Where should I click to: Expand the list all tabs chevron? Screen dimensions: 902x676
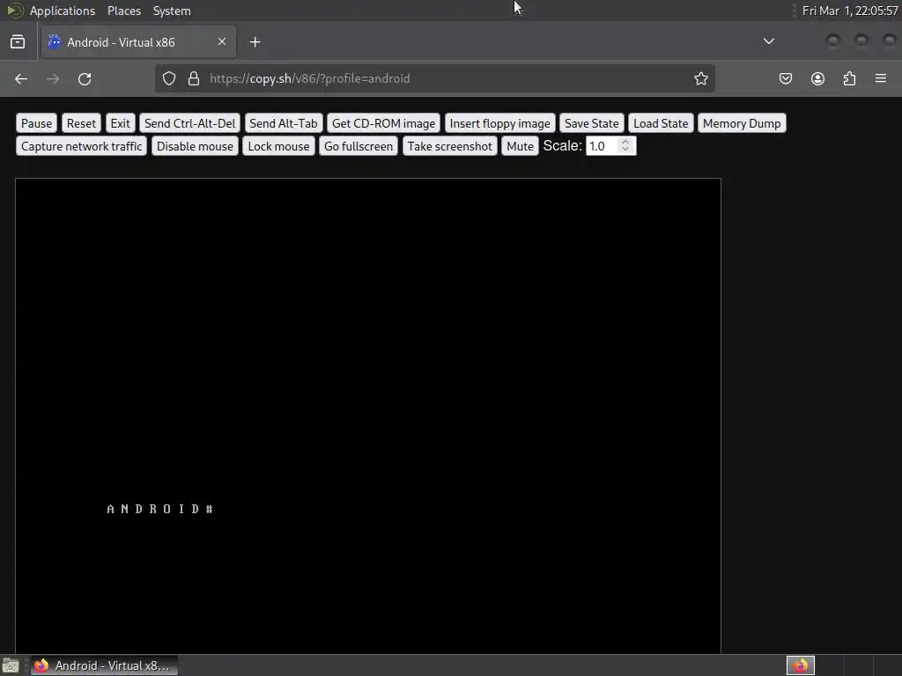coord(768,41)
